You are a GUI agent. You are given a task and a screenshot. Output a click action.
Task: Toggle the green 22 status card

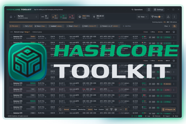point(63,17)
